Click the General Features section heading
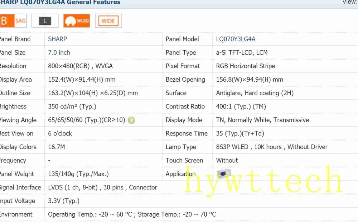 60,2
